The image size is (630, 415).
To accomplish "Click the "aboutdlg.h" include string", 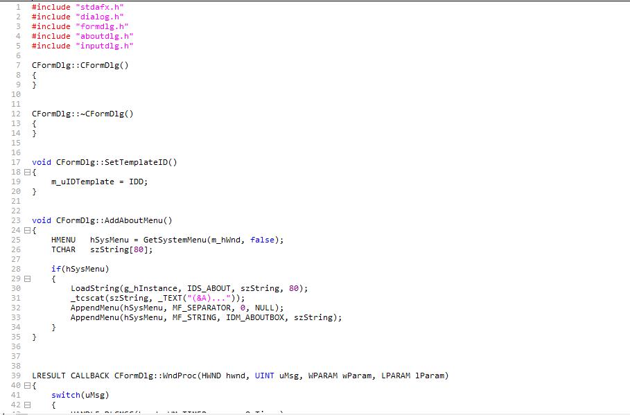I will click(x=105, y=36).
